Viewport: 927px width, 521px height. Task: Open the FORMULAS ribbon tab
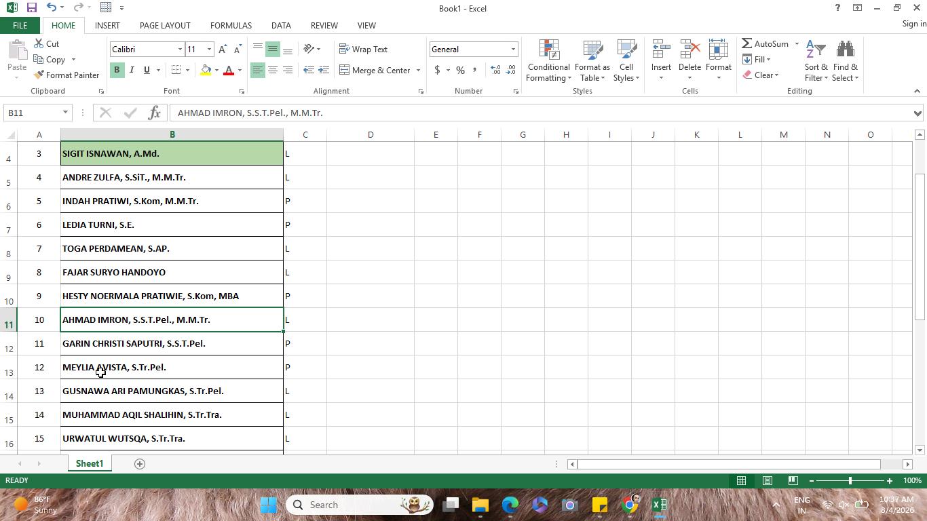pyautogui.click(x=231, y=25)
